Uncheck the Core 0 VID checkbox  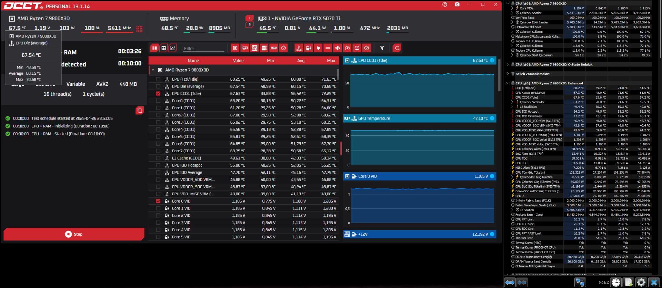click(158, 201)
